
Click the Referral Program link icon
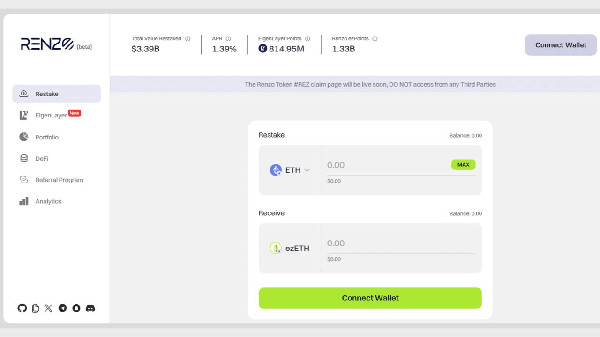(x=24, y=180)
